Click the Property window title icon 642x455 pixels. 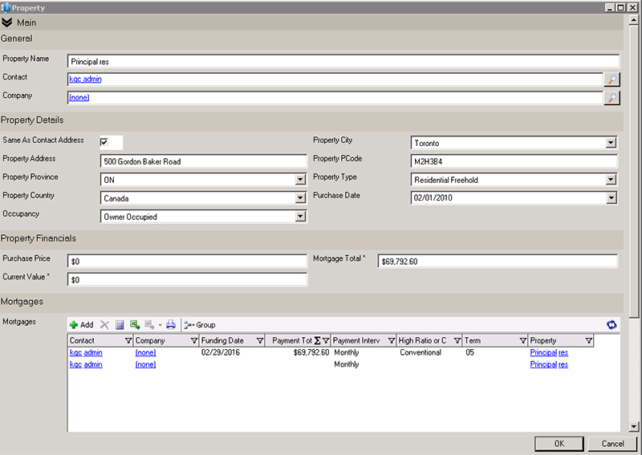[6, 7]
